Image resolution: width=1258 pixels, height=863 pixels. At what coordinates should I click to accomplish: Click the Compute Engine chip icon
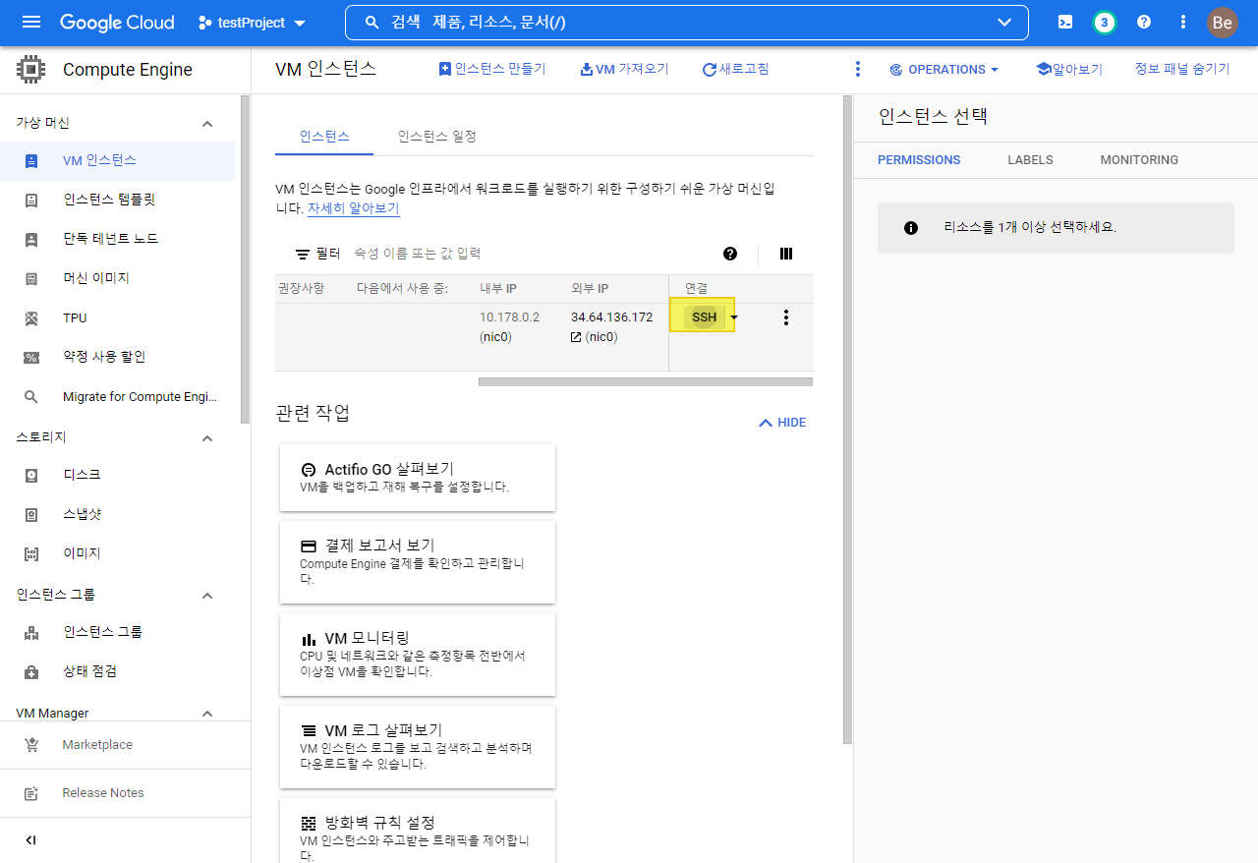pyautogui.click(x=31, y=70)
